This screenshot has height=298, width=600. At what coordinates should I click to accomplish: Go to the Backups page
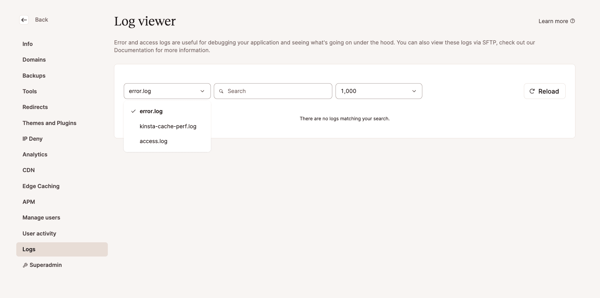tap(34, 76)
